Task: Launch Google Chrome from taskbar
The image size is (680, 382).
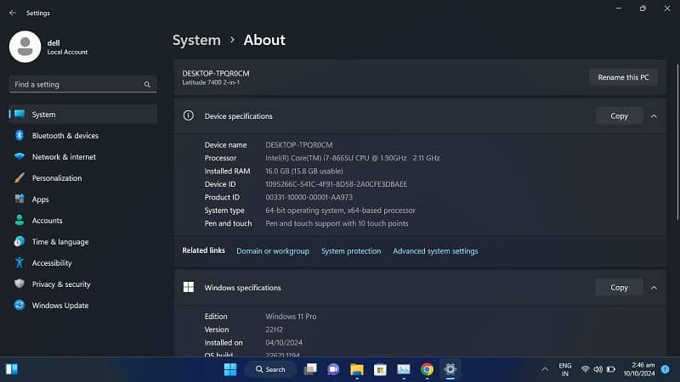Action: coord(427,369)
